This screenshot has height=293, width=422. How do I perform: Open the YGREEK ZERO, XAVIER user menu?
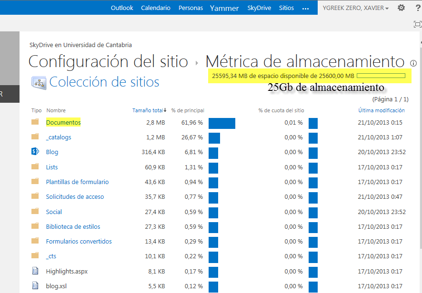click(x=355, y=8)
